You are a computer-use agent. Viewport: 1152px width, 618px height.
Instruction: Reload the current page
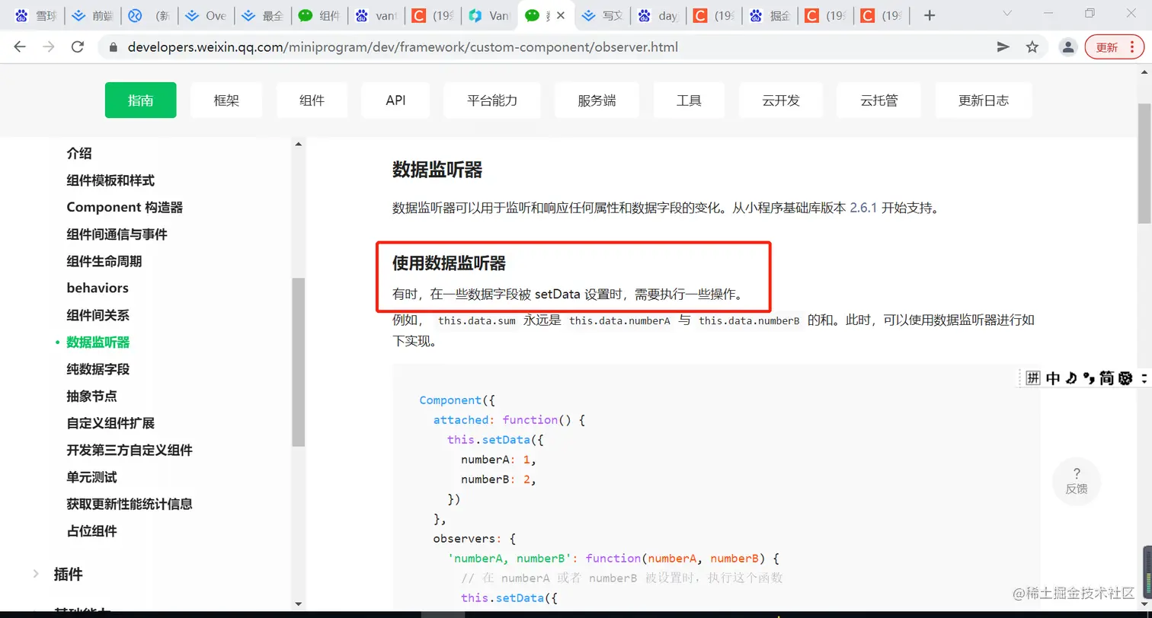(x=77, y=47)
